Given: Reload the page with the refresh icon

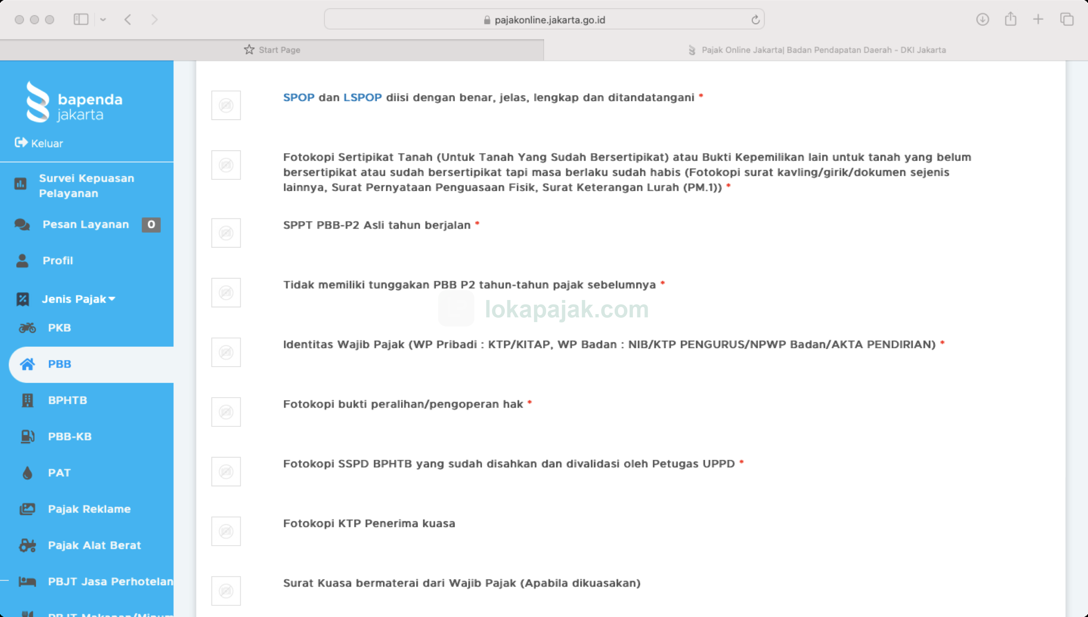Looking at the screenshot, I should pyautogui.click(x=755, y=20).
